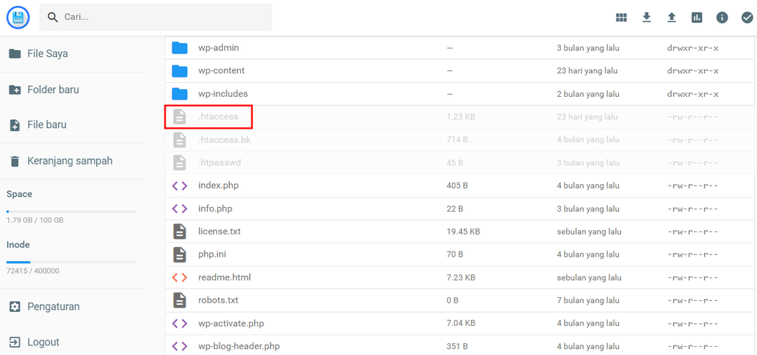757x355 pixels.
Task: Select the wp-includes folder name
Action: click(x=223, y=94)
